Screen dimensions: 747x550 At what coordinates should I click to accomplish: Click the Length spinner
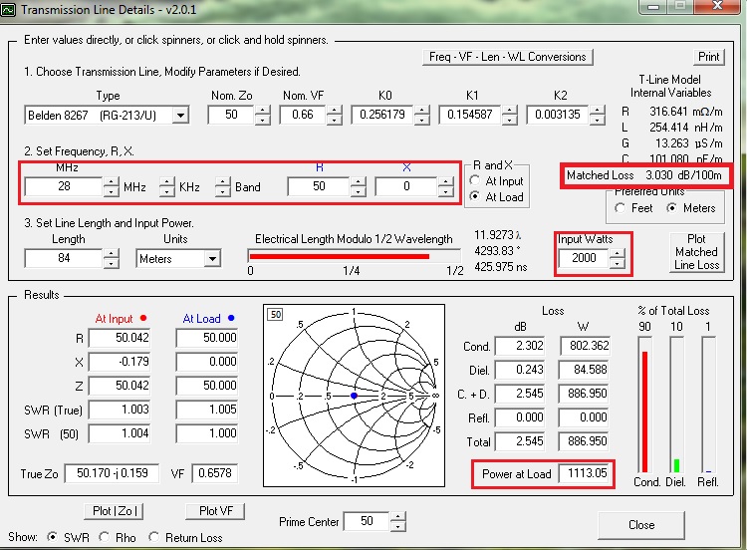(x=111, y=258)
